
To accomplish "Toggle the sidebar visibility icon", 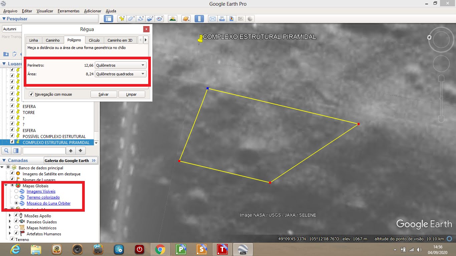I will pos(108,19).
